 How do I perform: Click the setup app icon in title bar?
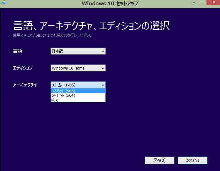point(3,3)
